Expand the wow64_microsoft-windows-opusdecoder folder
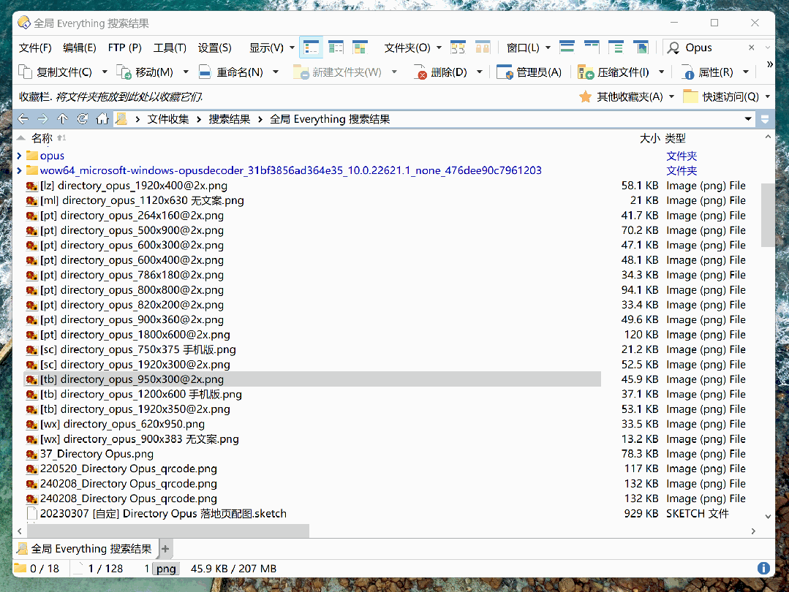 [x=20, y=170]
